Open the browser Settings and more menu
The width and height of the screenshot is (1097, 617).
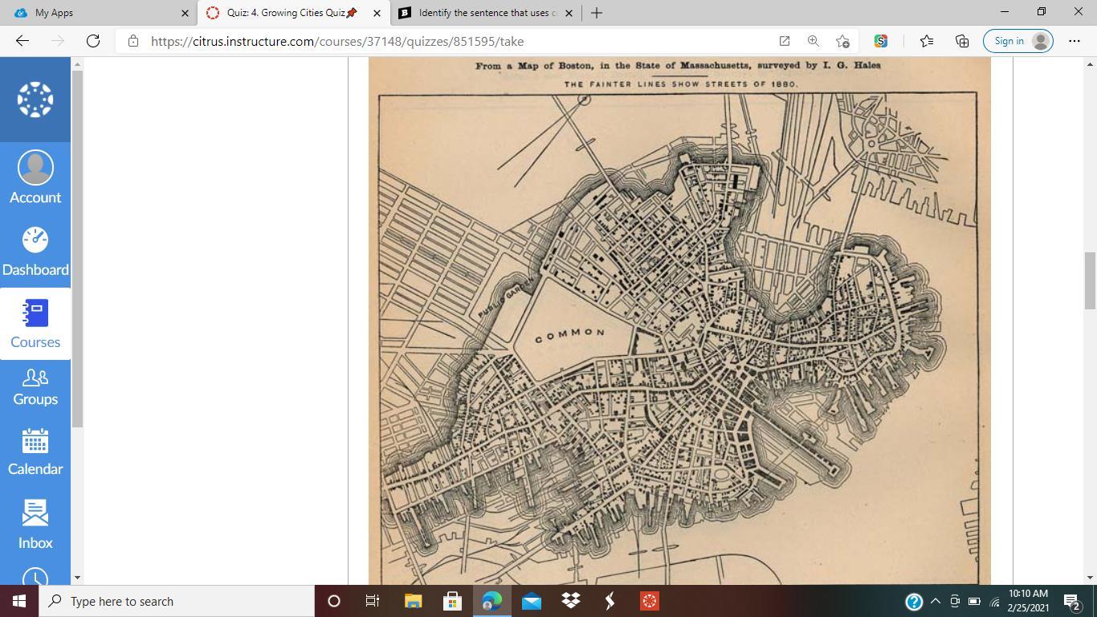[x=1074, y=41]
